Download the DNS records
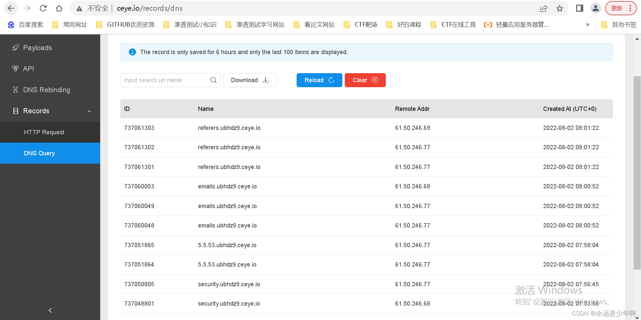641x320 pixels. (x=250, y=80)
